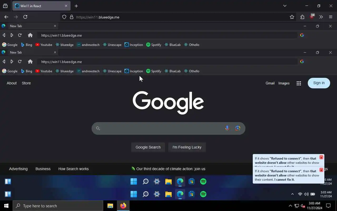Click the refresh icon in the lower Edge toolbar
This screenshot has width=337, height=211.
tap(20, 61)
